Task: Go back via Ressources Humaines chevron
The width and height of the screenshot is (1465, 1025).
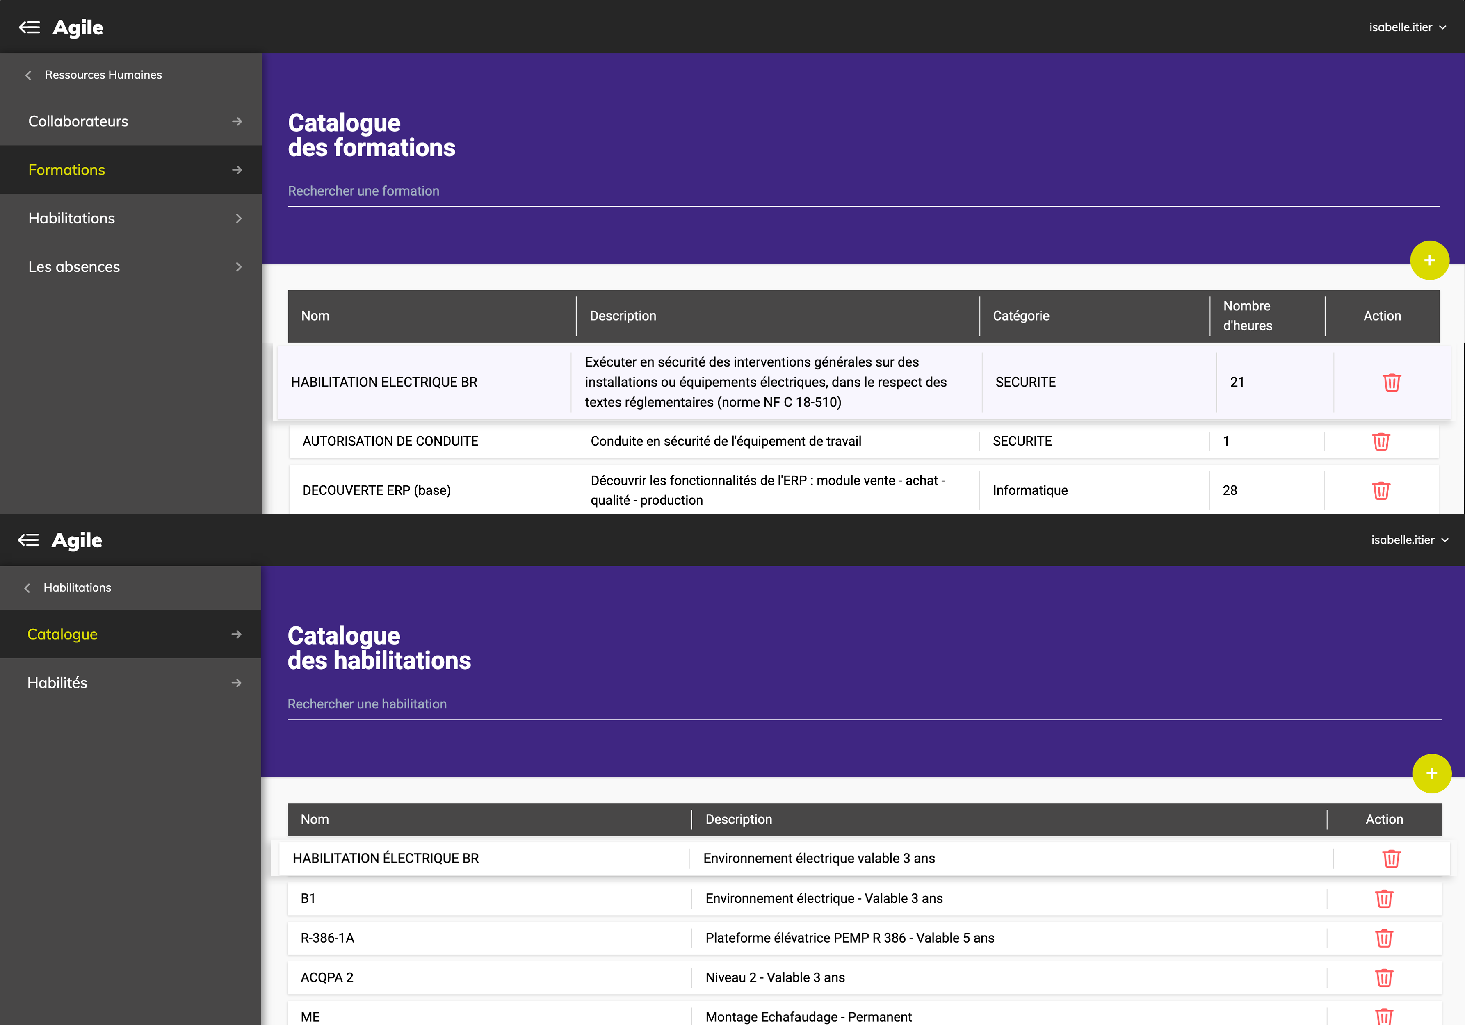Action: coord(28,75)
